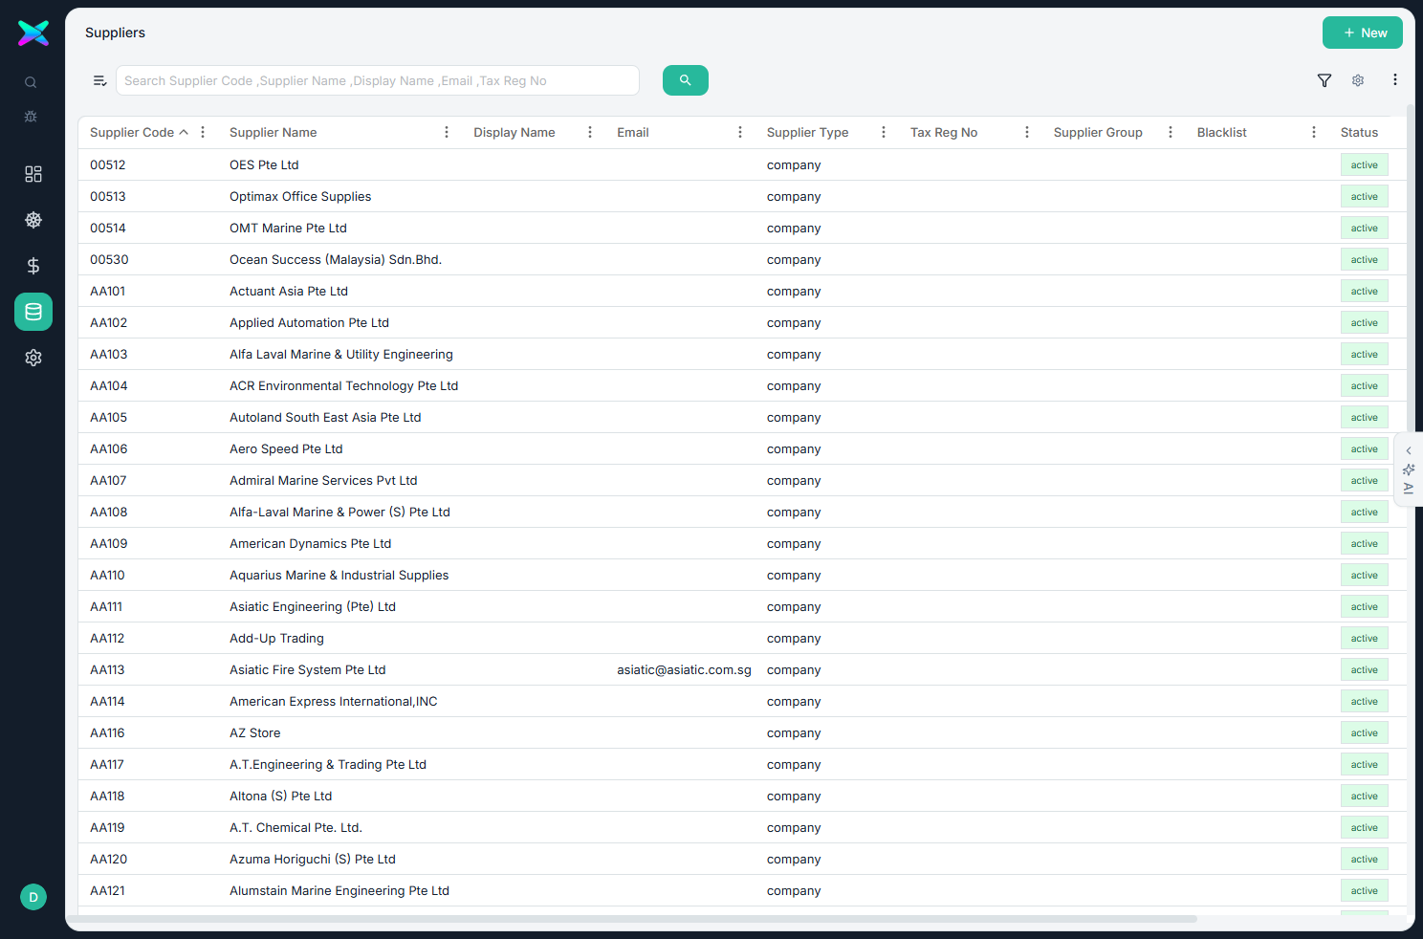The image size is (1423, 939).
Task: Select Azuma Horiguchi (S) Pte Ltd
Action: pos(313,859)
